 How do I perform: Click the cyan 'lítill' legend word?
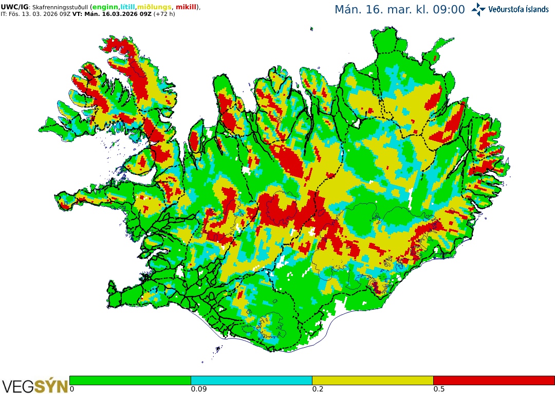[x=128, y=7]
